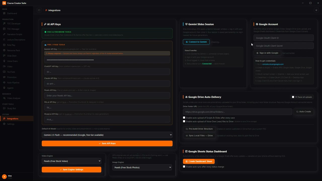The width and height of the screenshot is (322, 181).
Task: Click the Save API Keys button
Action: tap(107, 143)
